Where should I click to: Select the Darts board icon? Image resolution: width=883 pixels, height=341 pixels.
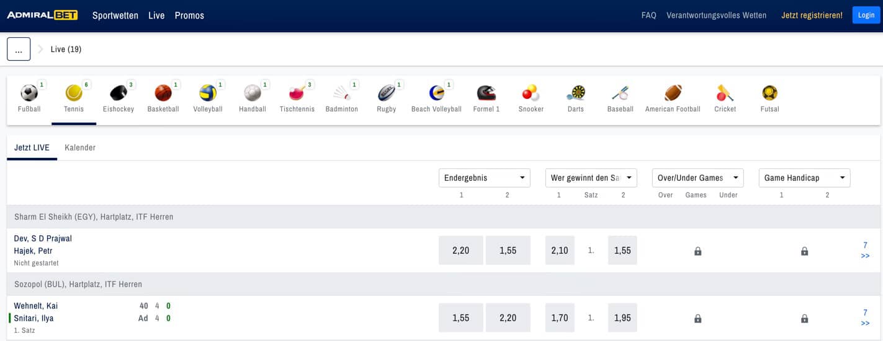click(x=575, y=93)
